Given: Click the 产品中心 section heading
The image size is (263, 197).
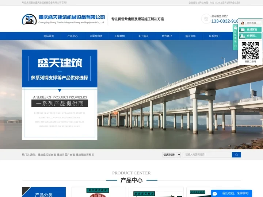Looking at the screenshot, I should point(131,180).
